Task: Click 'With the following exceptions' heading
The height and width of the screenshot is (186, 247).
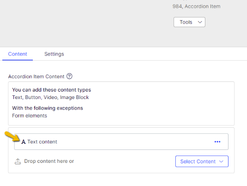Action: click(x=48, y=108)
